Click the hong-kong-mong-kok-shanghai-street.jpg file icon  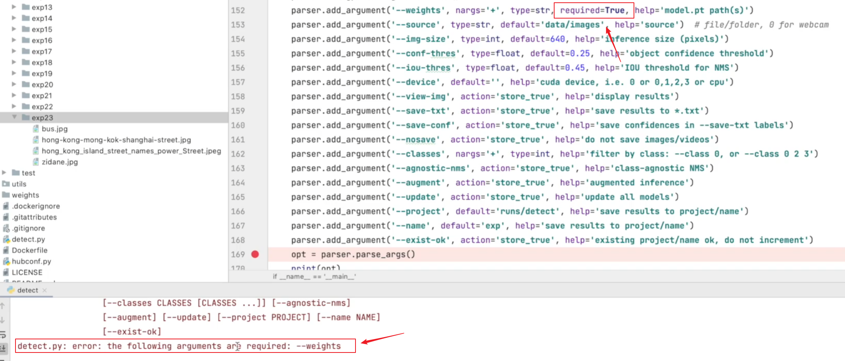[x=36, y=140]
